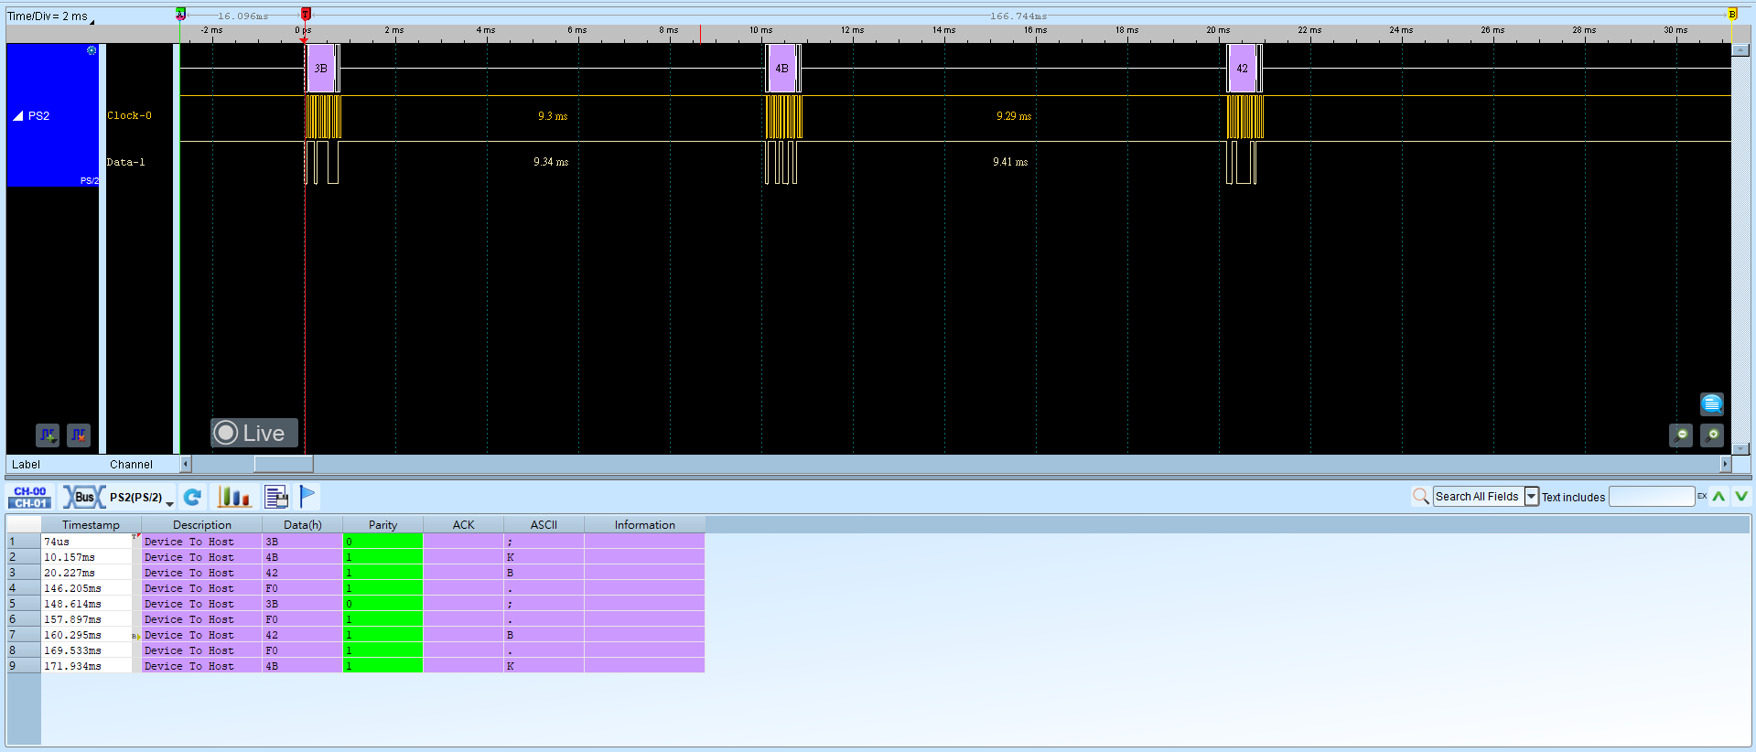Collapse the PS2 bus group triangle
The width and height of the screenshot is (1756, 752).
coord(17,116)
